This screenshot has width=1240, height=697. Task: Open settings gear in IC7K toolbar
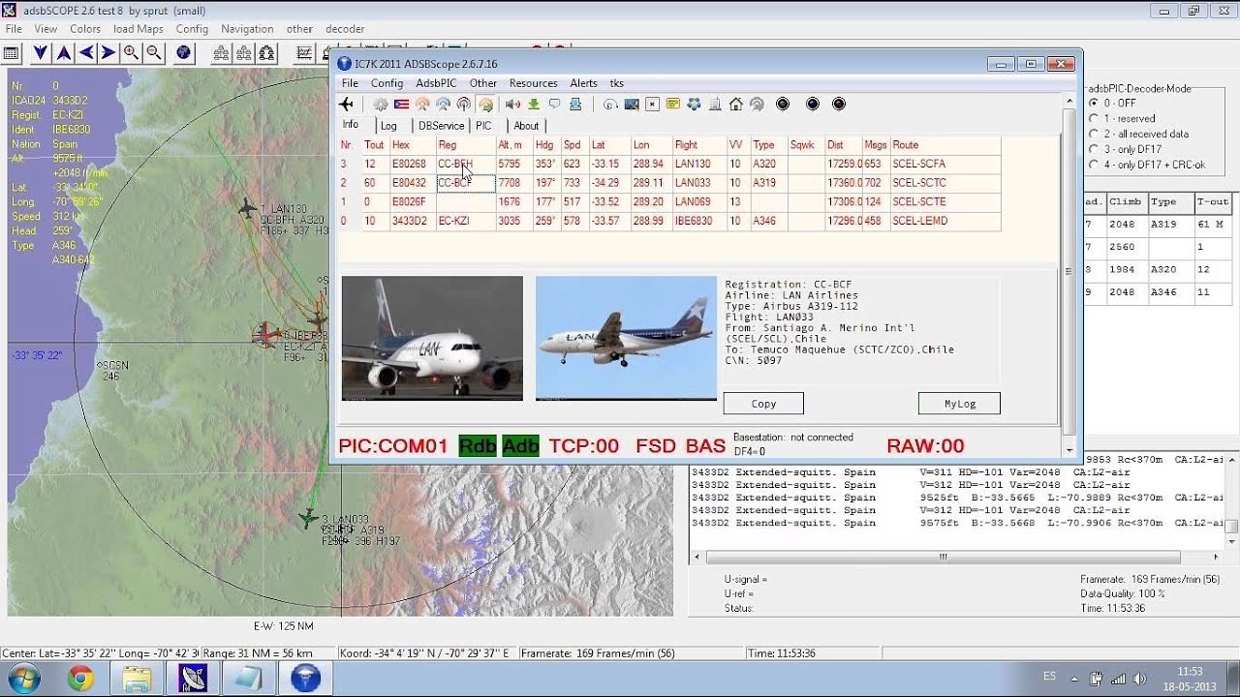[x=381, y=104]
